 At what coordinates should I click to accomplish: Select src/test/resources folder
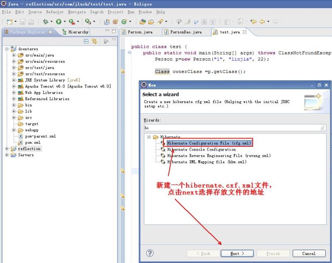coord(45,74)
